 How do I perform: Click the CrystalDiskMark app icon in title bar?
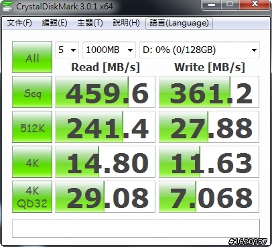coord(7,6)
